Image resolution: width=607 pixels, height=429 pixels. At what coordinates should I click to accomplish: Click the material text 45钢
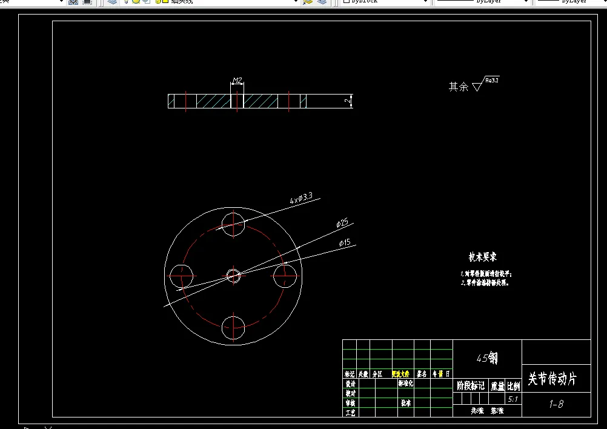click(487, 358)
